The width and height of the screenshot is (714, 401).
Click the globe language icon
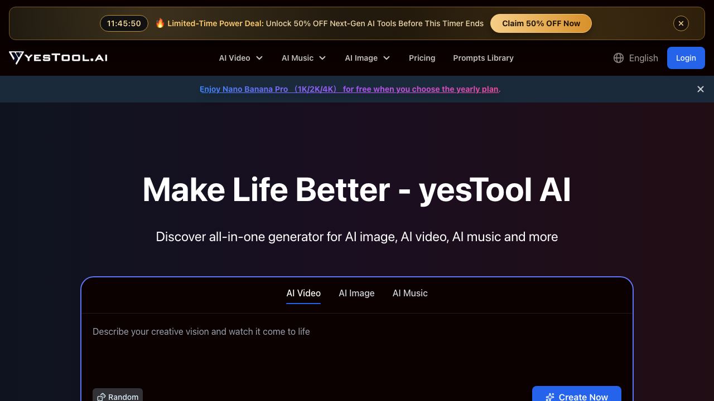coord(619,58)
